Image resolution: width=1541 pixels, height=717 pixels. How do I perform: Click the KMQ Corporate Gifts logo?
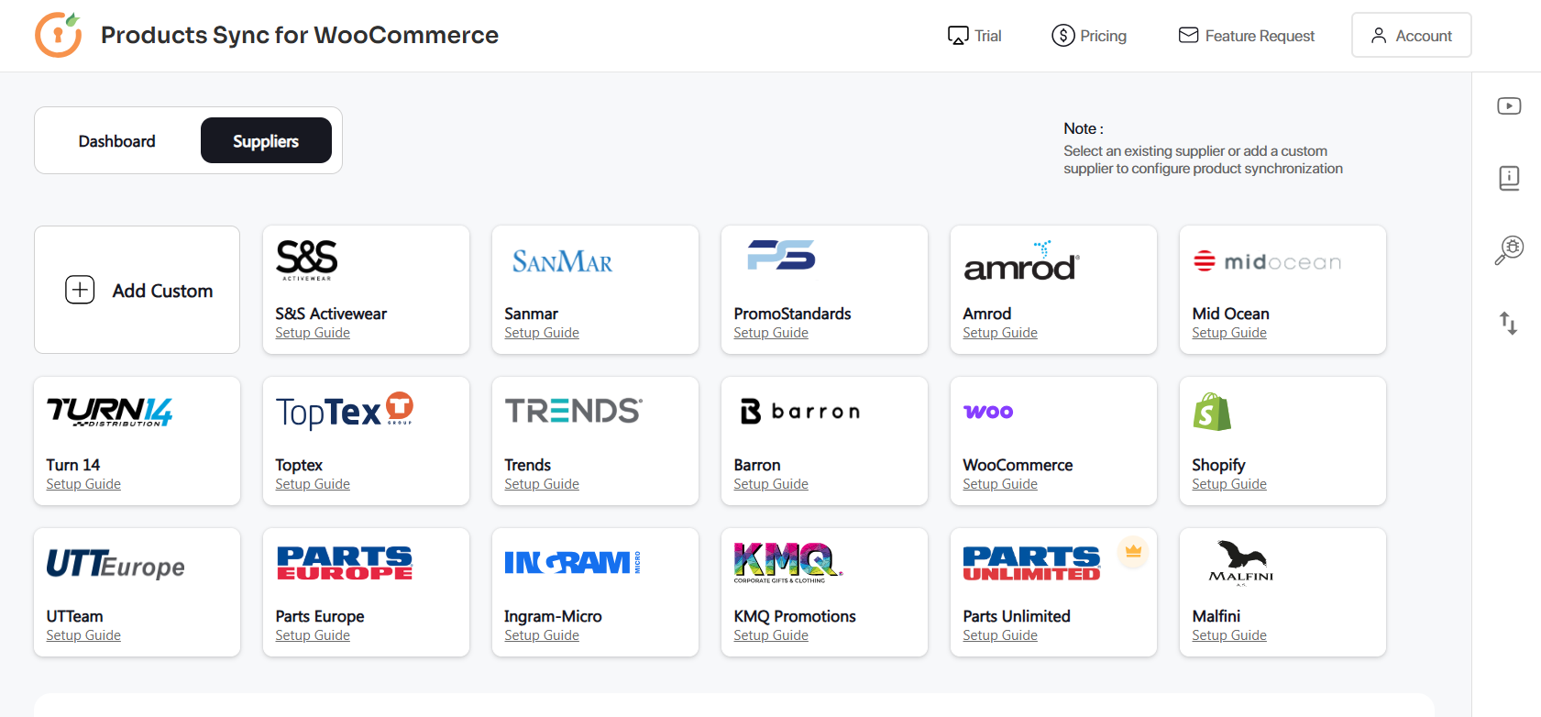[x=788, y=562]
